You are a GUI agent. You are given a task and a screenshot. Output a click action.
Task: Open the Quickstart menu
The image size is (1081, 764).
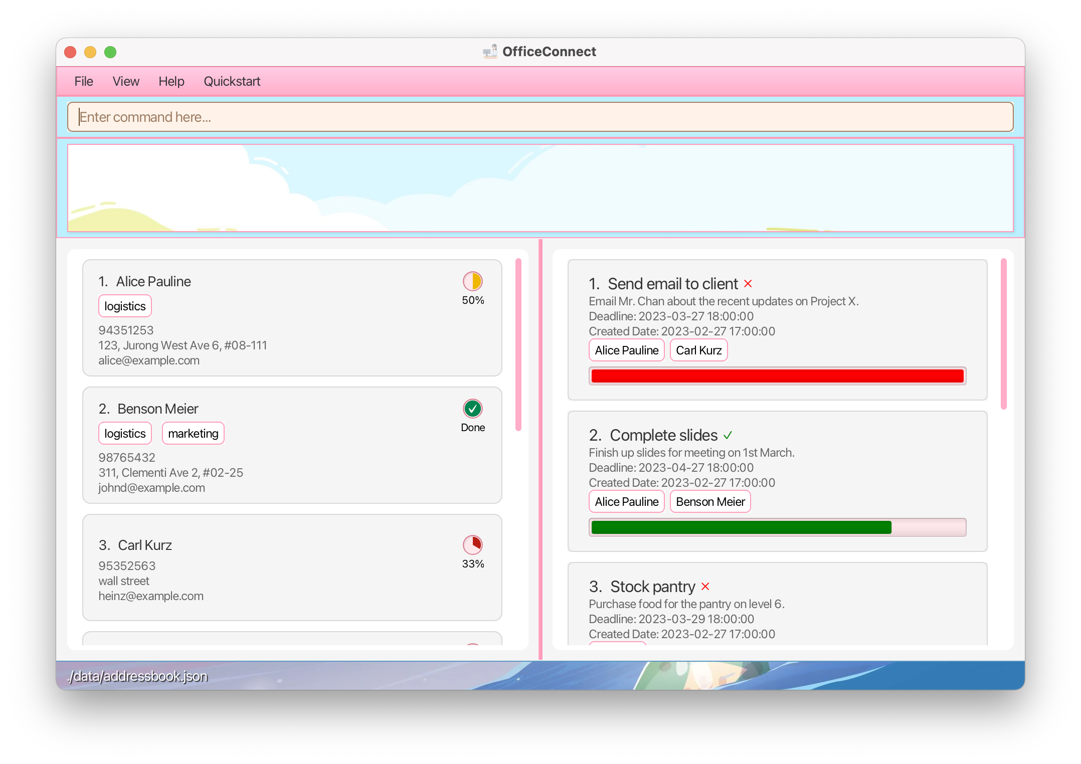pos(232,81)
